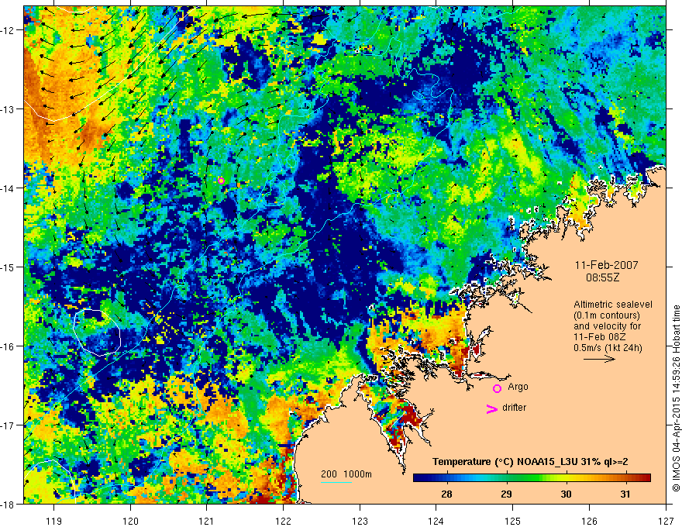Click longitude axis label '121'
This screenshot has height=527, width=682.
[207, 521]
